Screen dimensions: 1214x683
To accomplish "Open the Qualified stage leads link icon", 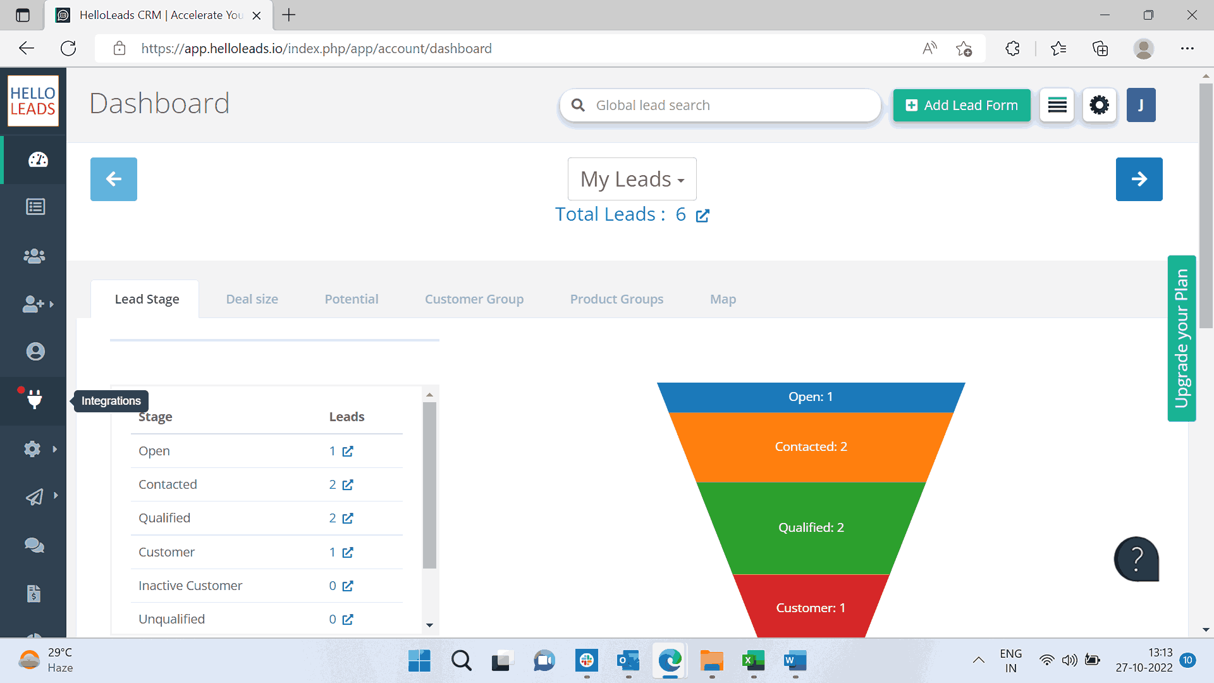I will (348, 519).
